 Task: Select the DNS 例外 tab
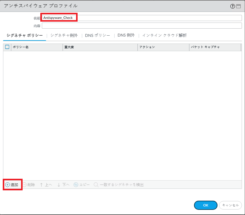click(126, 35)
